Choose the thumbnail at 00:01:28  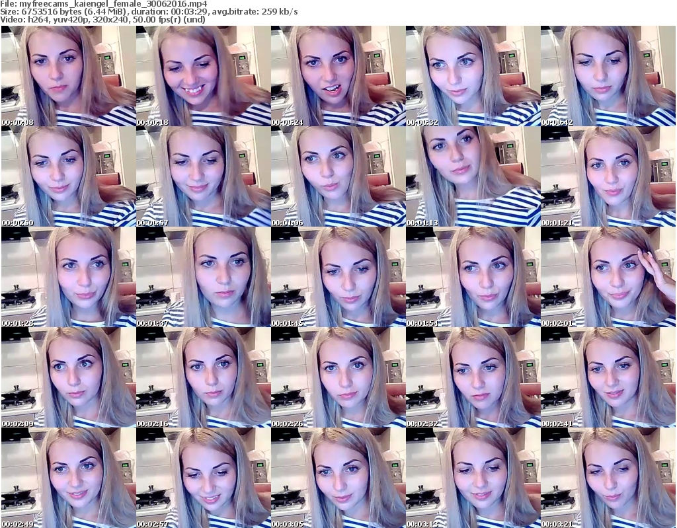click(68, 277)
